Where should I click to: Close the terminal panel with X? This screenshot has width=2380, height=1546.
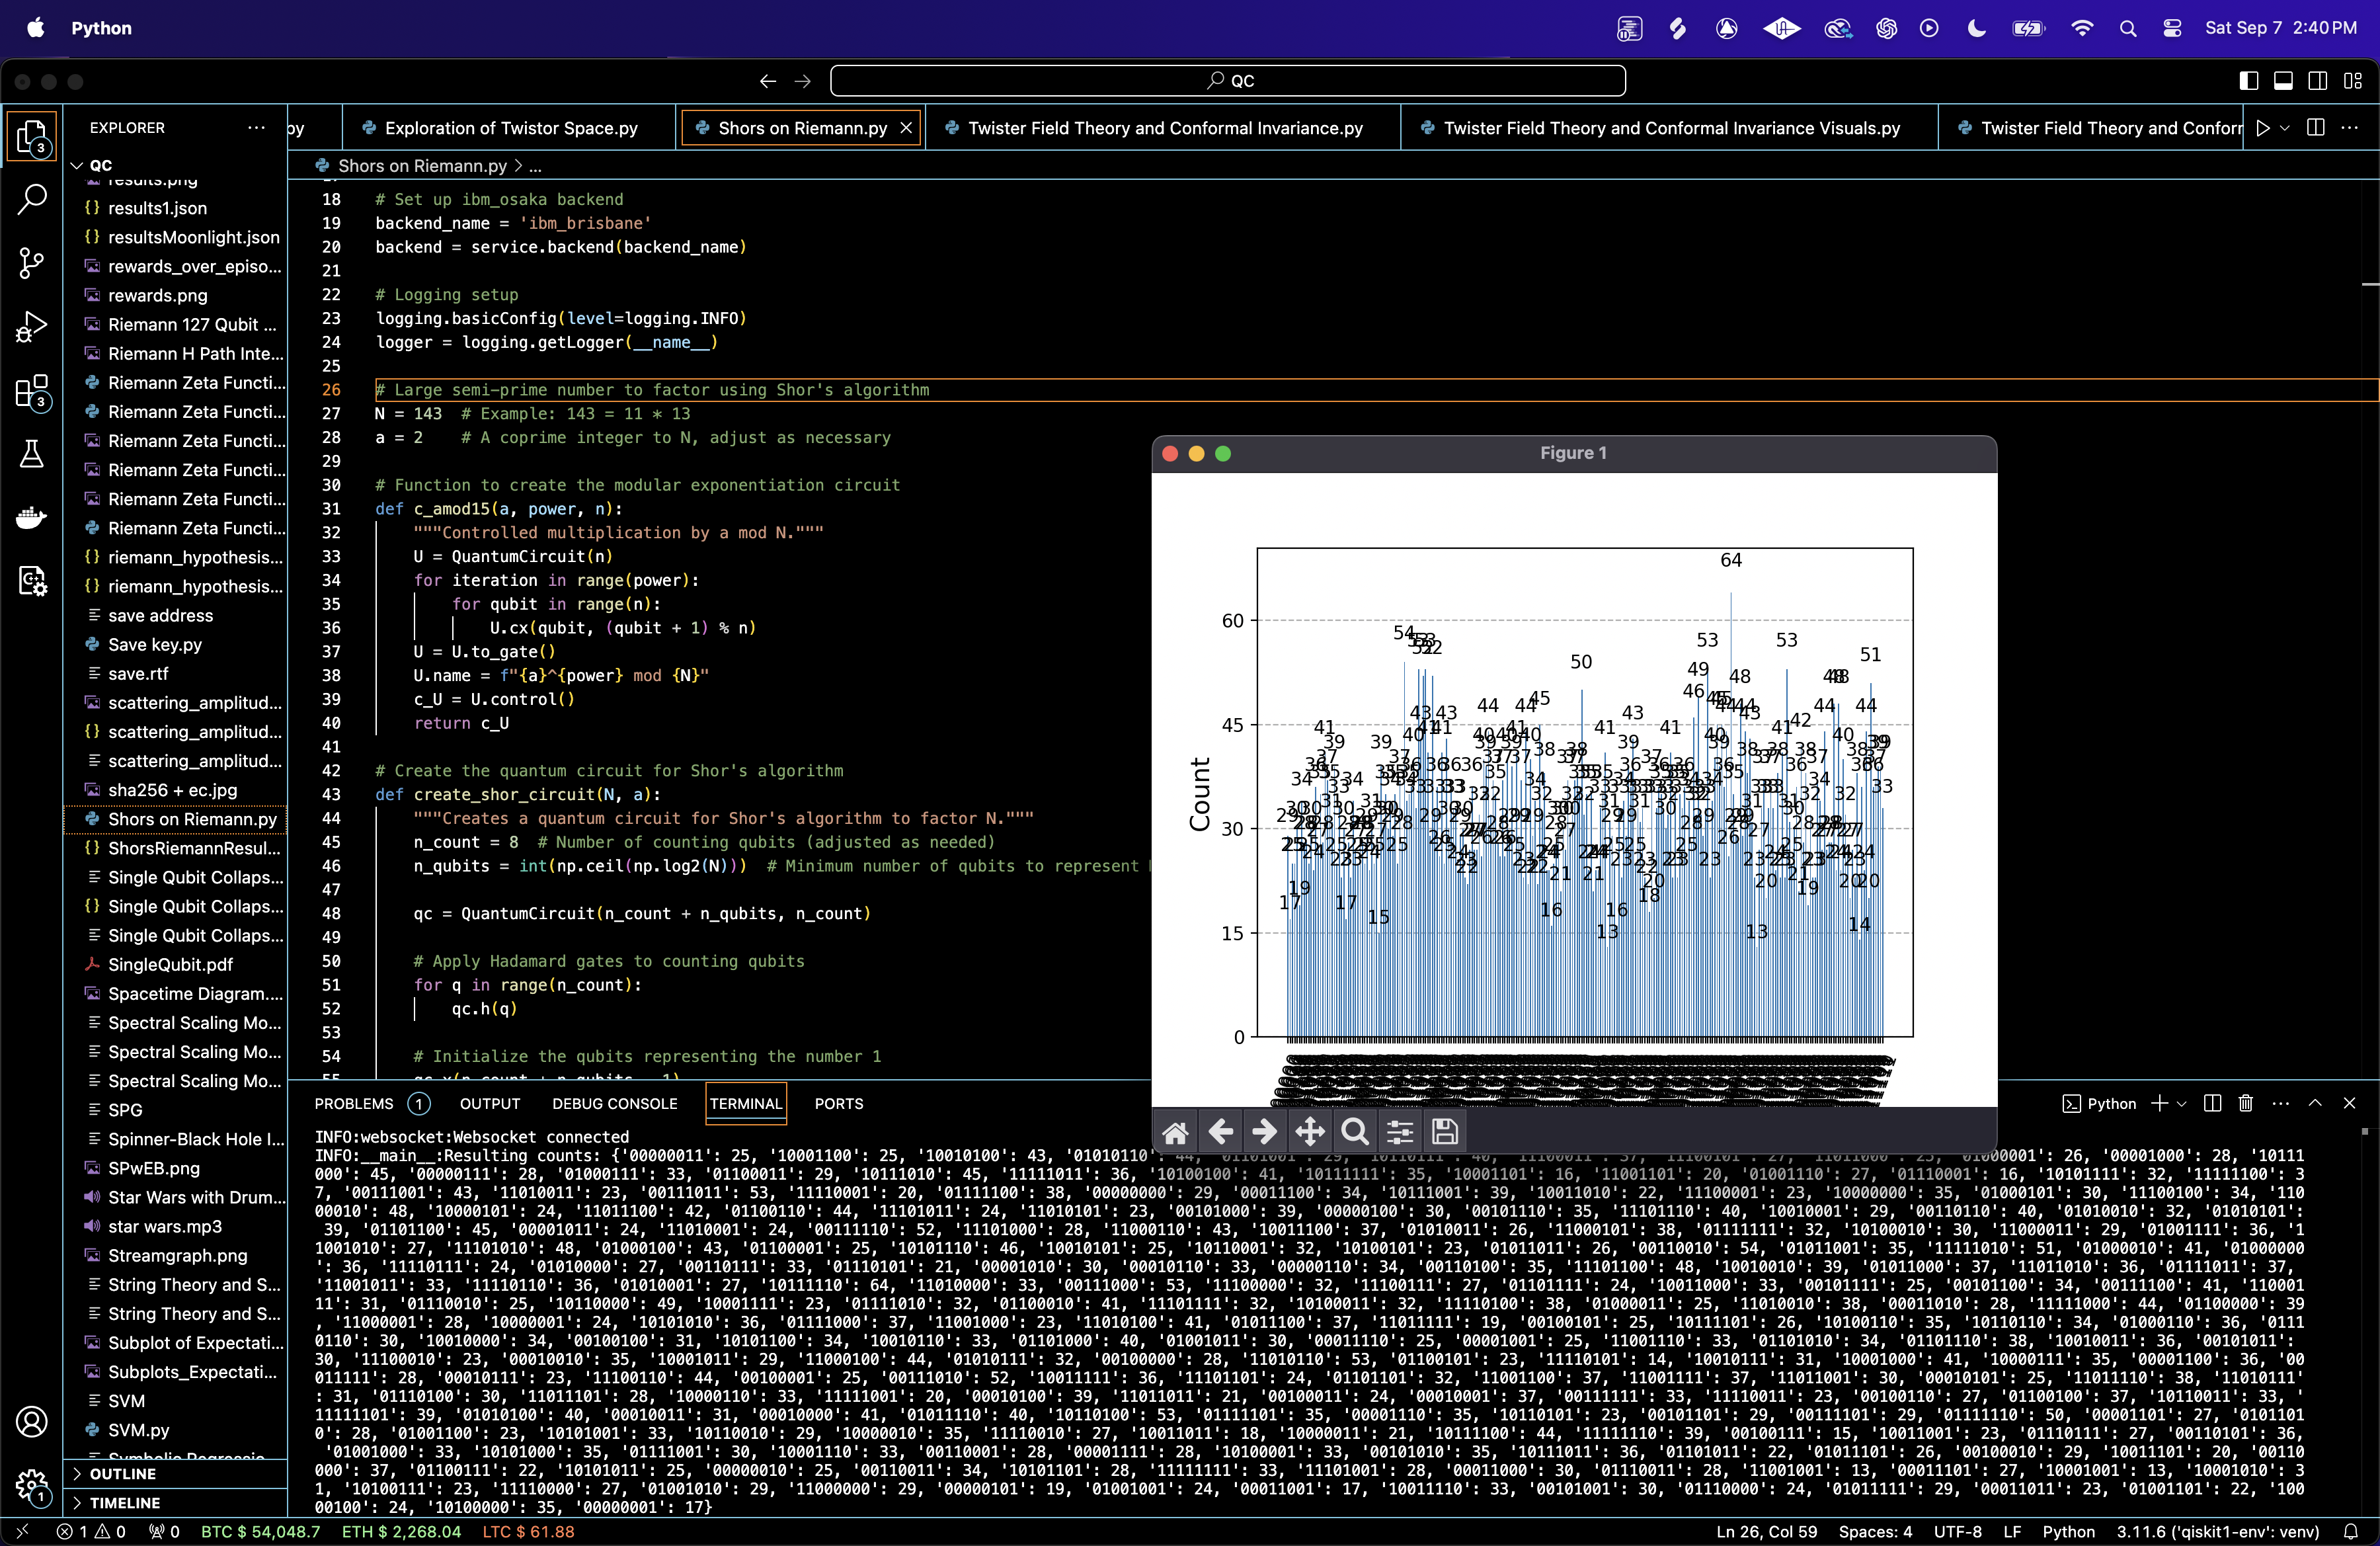click(2349, 1103)
